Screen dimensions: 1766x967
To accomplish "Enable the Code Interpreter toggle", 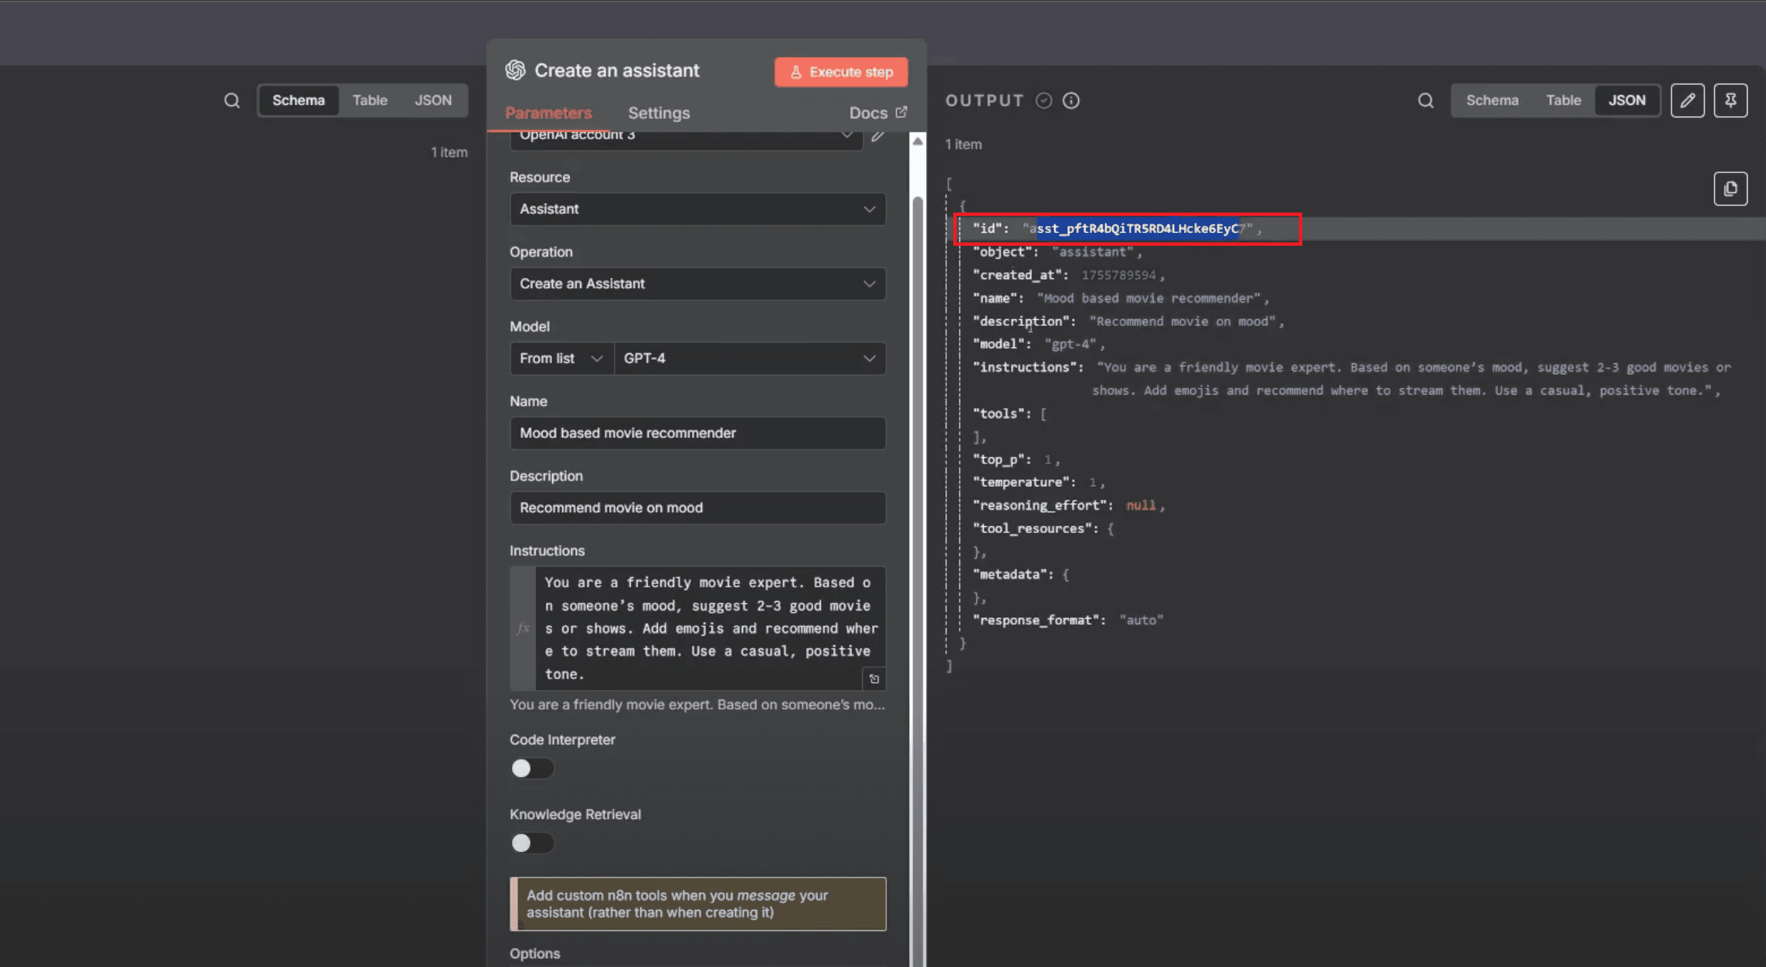I will pyautogui.click(x=532, y=768).
